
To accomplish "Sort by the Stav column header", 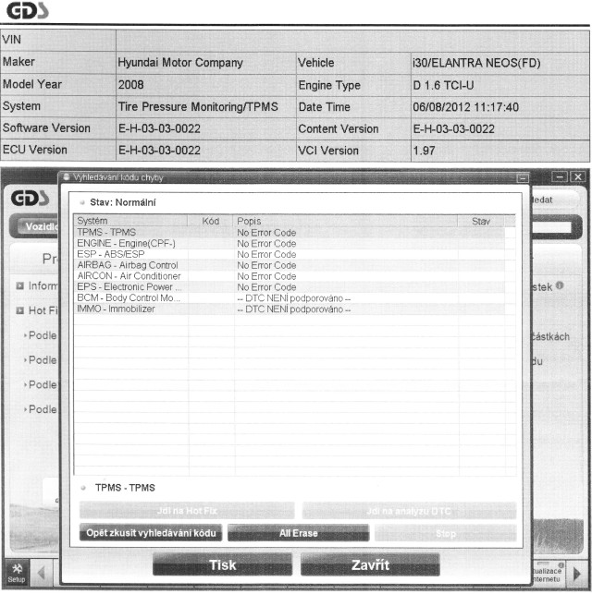I will (481, 221).
